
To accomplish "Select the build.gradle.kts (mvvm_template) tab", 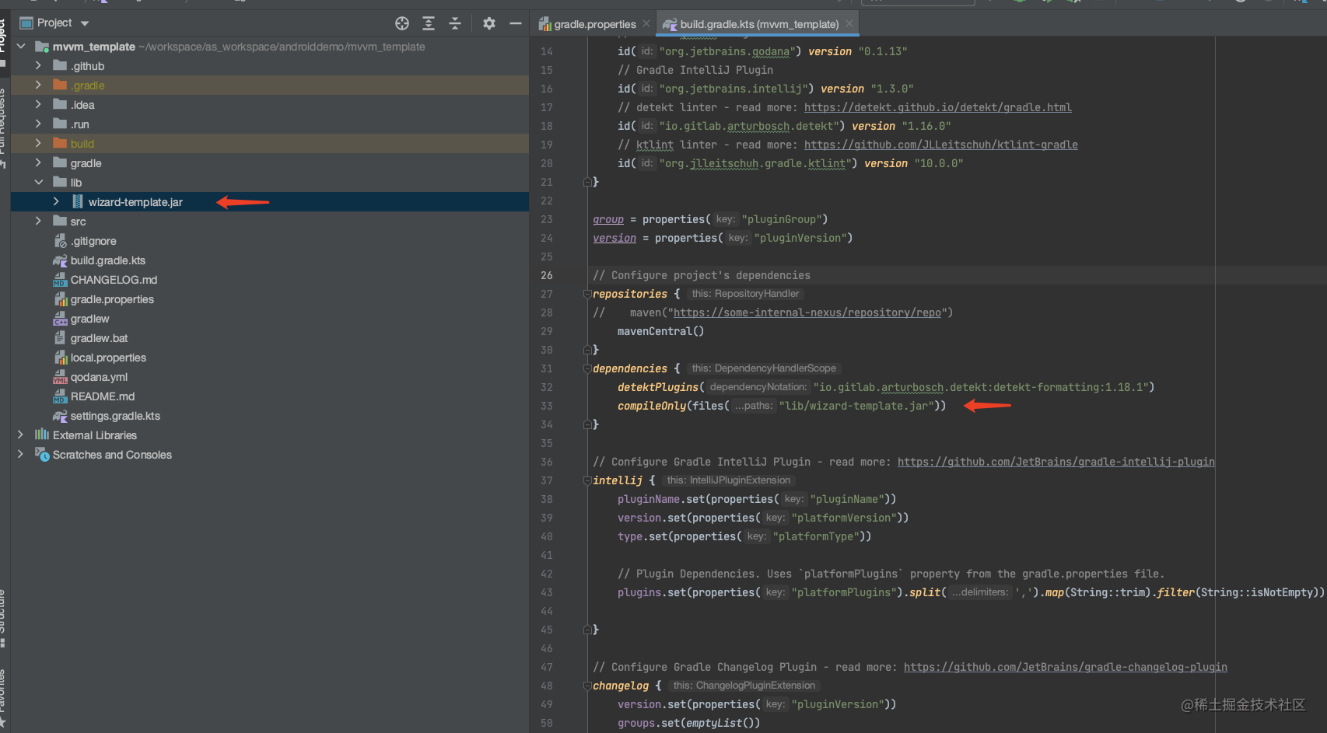I will pos(758,24).
